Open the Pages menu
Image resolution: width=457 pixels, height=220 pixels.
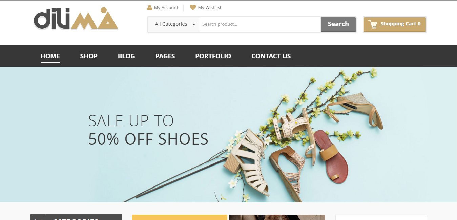click(x=165, y=56)
